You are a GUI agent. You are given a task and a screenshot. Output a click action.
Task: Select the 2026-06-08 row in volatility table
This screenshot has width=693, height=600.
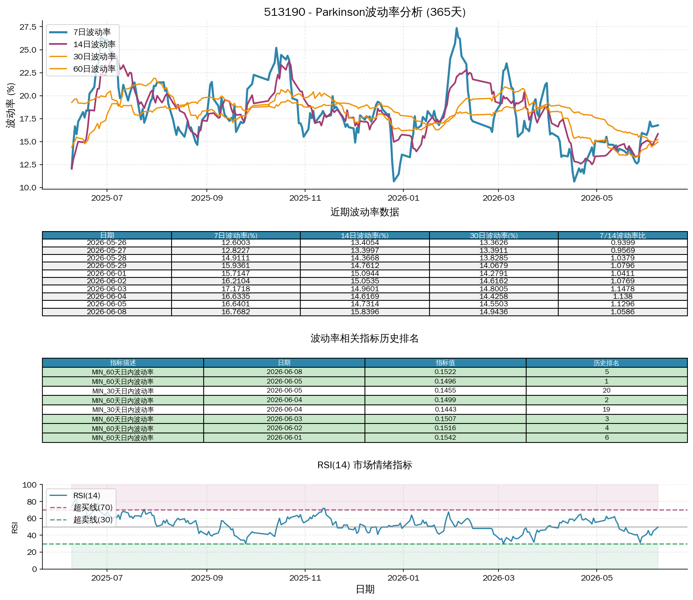[x=365, y=312]
